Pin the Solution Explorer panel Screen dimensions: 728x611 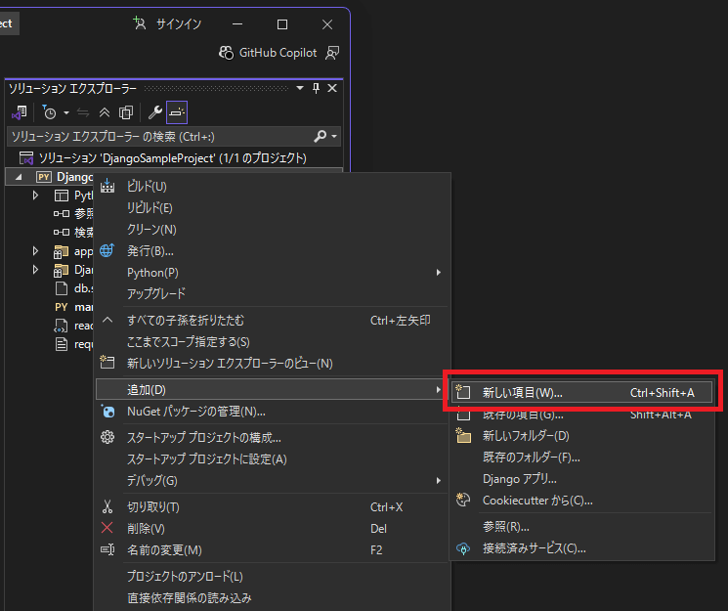(316, 88)
